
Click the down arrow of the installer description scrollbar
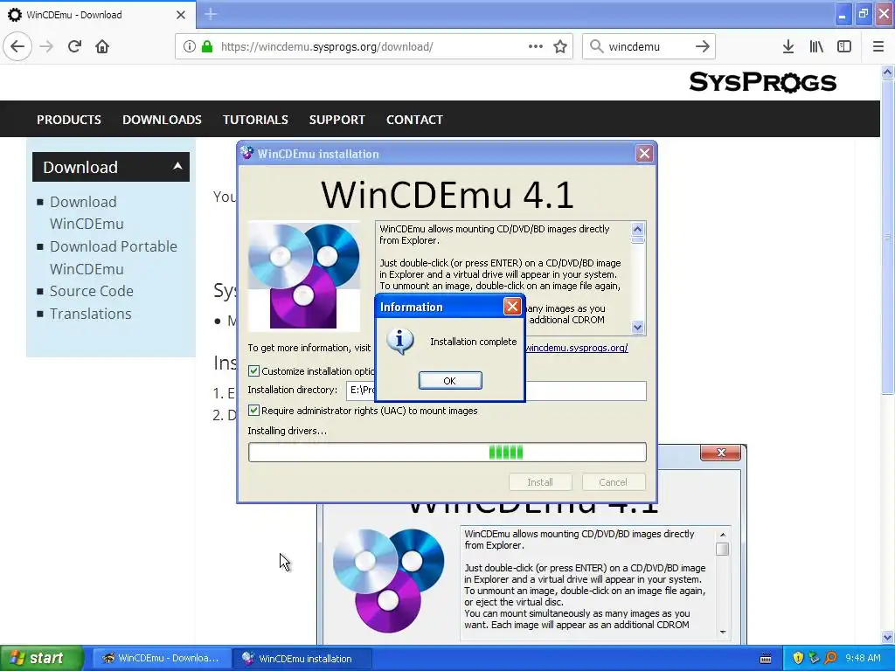click(637, 327)
